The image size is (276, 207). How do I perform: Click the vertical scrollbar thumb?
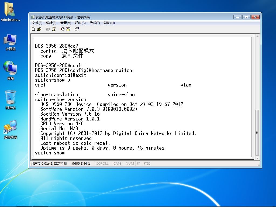pos(257,133)
